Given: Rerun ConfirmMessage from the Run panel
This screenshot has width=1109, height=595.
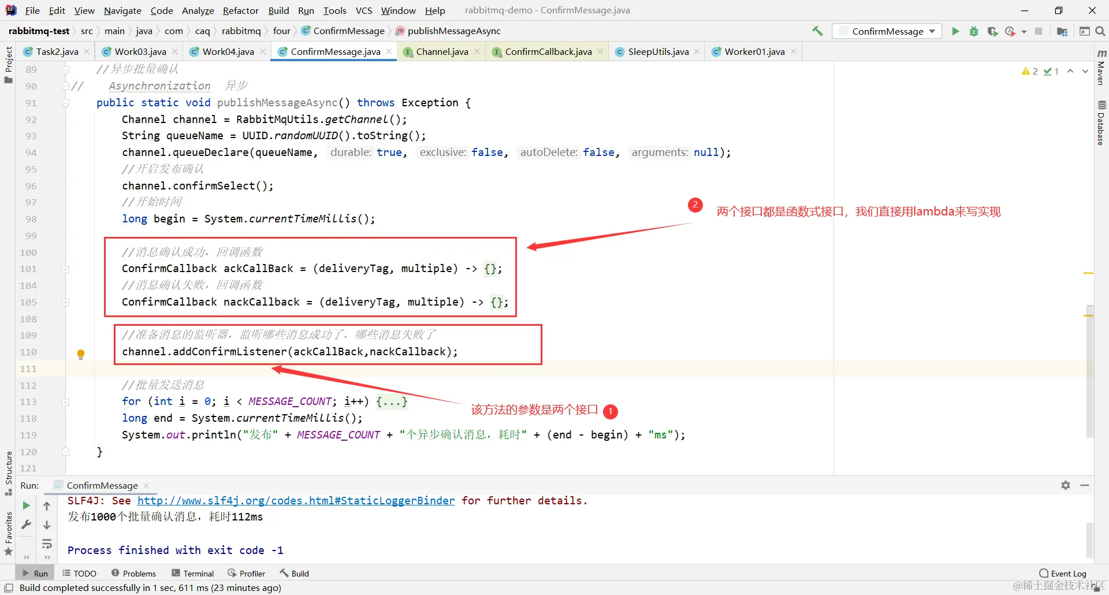Looking at the screenshot, I should coord(26,506).
